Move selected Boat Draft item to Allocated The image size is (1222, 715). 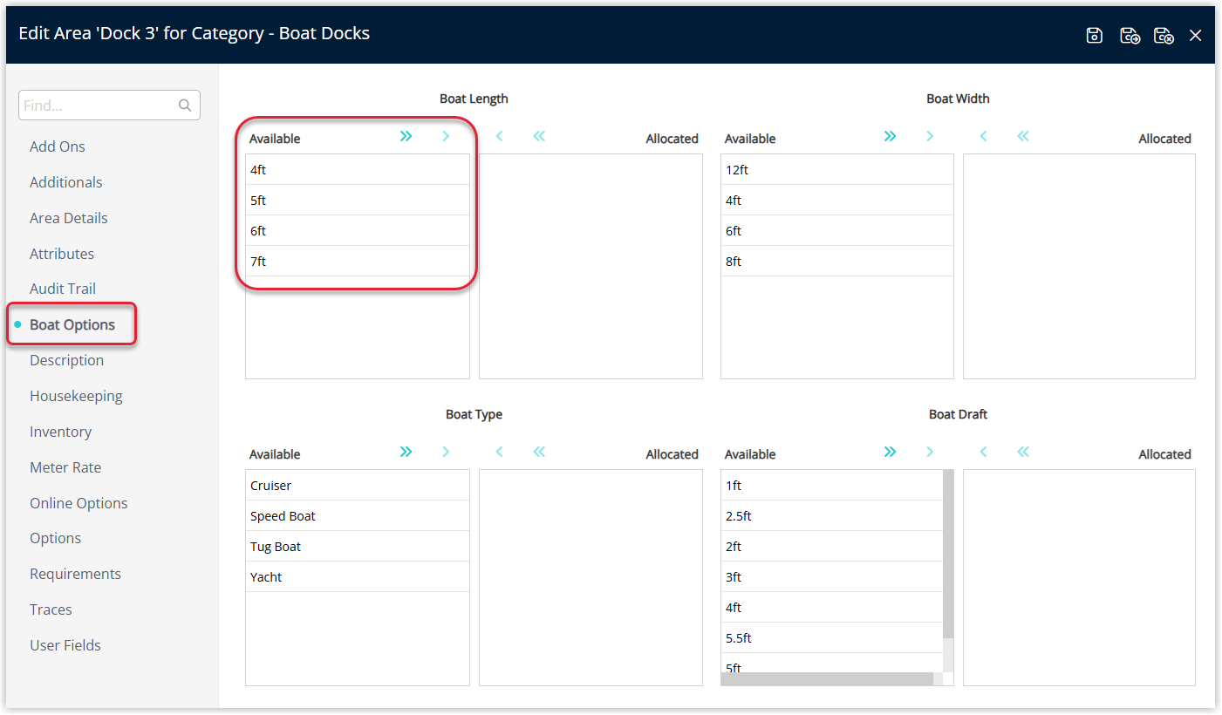coord(930,452)
